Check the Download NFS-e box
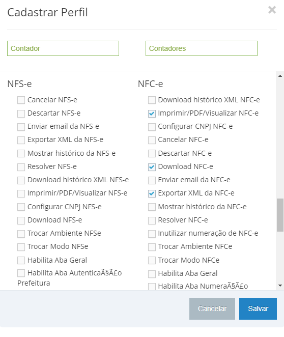 21,220
